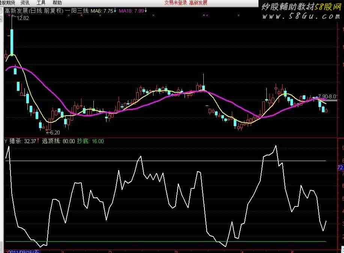Click the 一阳三线 indicator name
Image resolution: width=344 pixels, height=253 pixels.
tap(77, 11)
